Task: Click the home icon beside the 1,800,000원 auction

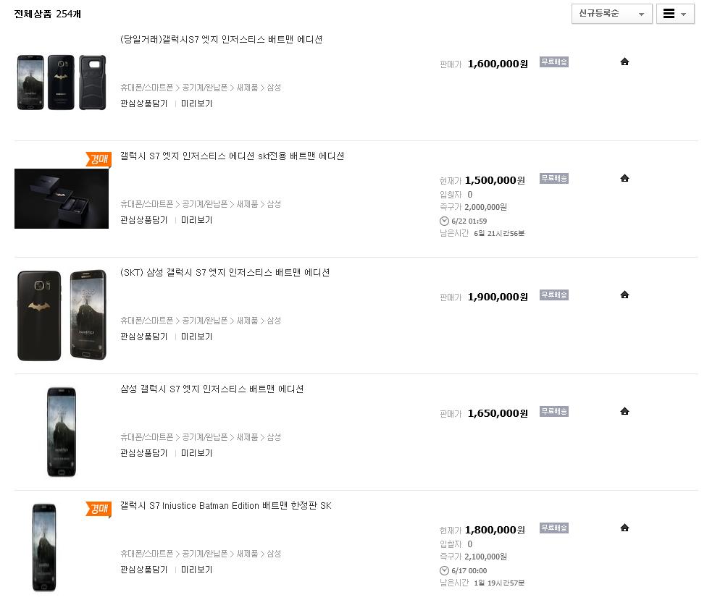Action: click(624, 528)
